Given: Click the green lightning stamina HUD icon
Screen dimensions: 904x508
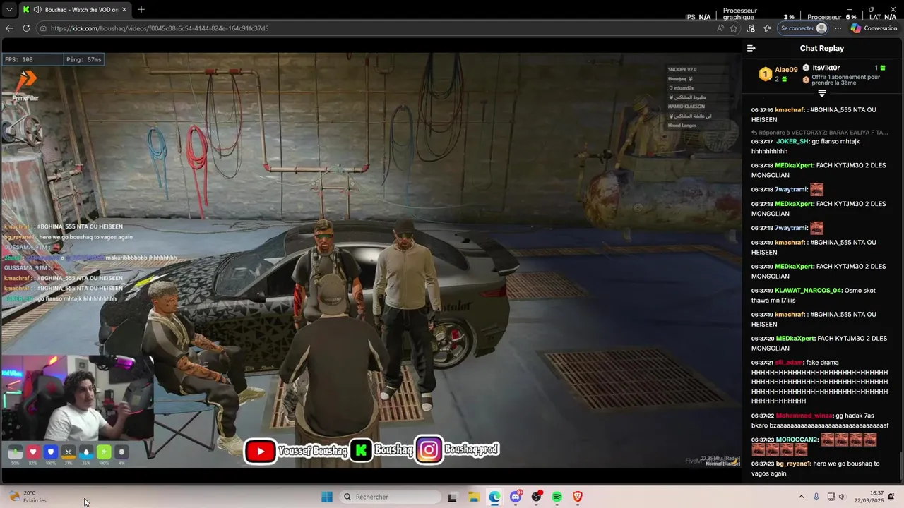Looking at the screenshot, I should pos(104,452).
